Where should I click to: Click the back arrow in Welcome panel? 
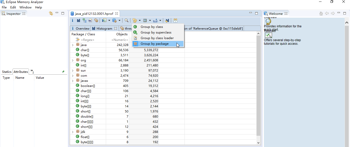coord(327,13)
